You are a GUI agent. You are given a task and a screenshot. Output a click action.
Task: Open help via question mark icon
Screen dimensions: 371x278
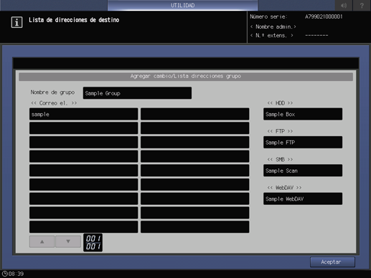362,5
